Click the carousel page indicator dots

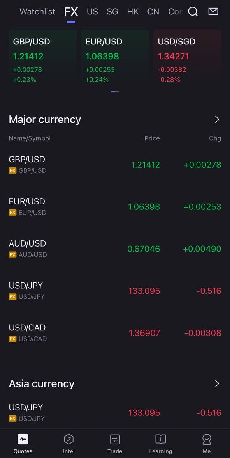115,91
